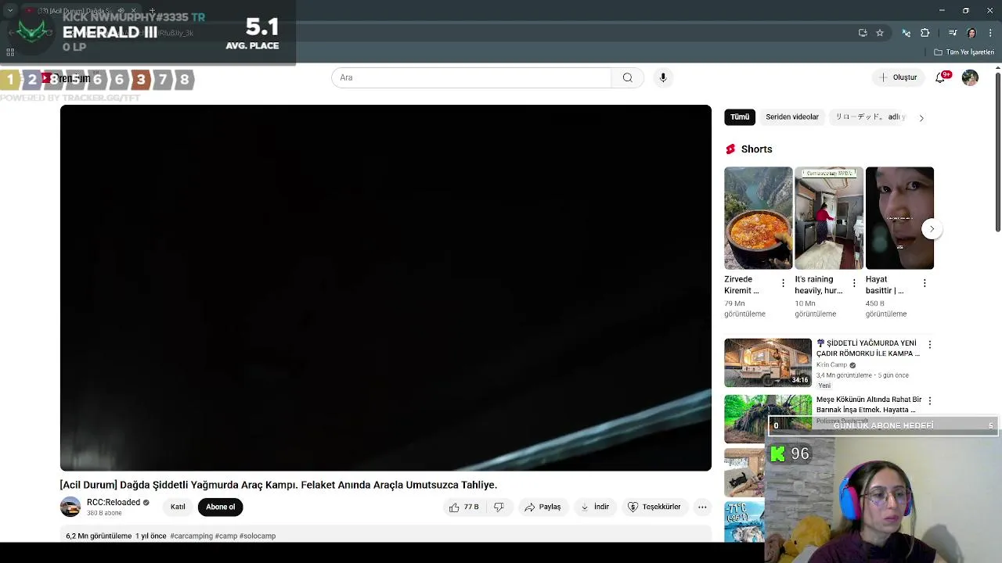Subscribe with the Abone ol button
The image size is (1002, 563).
click(x=220, y=507)
